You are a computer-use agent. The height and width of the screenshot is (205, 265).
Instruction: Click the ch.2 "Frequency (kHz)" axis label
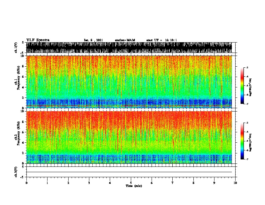click(19, 133)
